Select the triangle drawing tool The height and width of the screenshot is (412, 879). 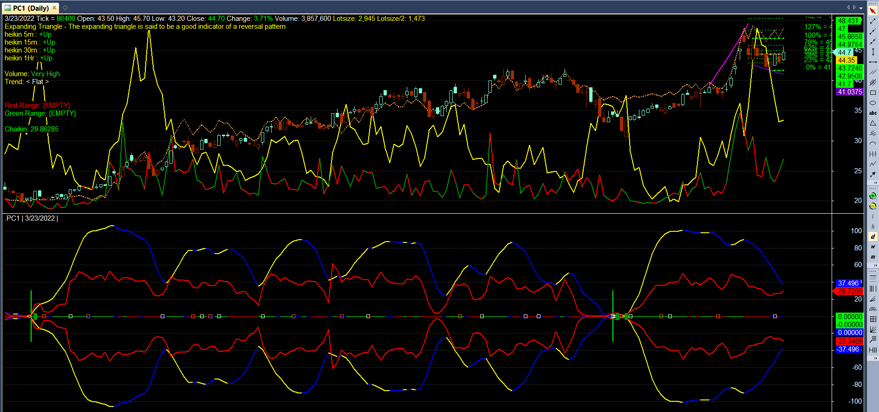point(873,123)
